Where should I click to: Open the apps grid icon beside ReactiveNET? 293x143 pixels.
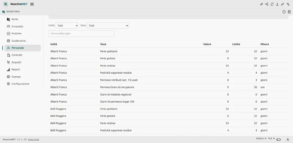point(32,4)
